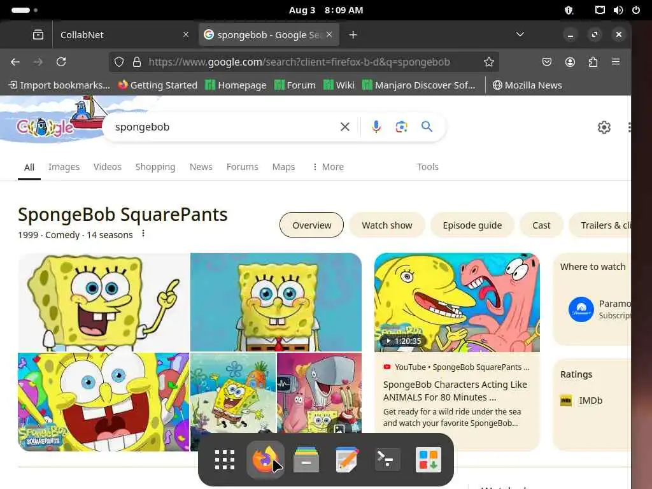Viewport: 652px width, 489px height.
Task: Open the Save to Pocket icon
Action: click(547, 62)
